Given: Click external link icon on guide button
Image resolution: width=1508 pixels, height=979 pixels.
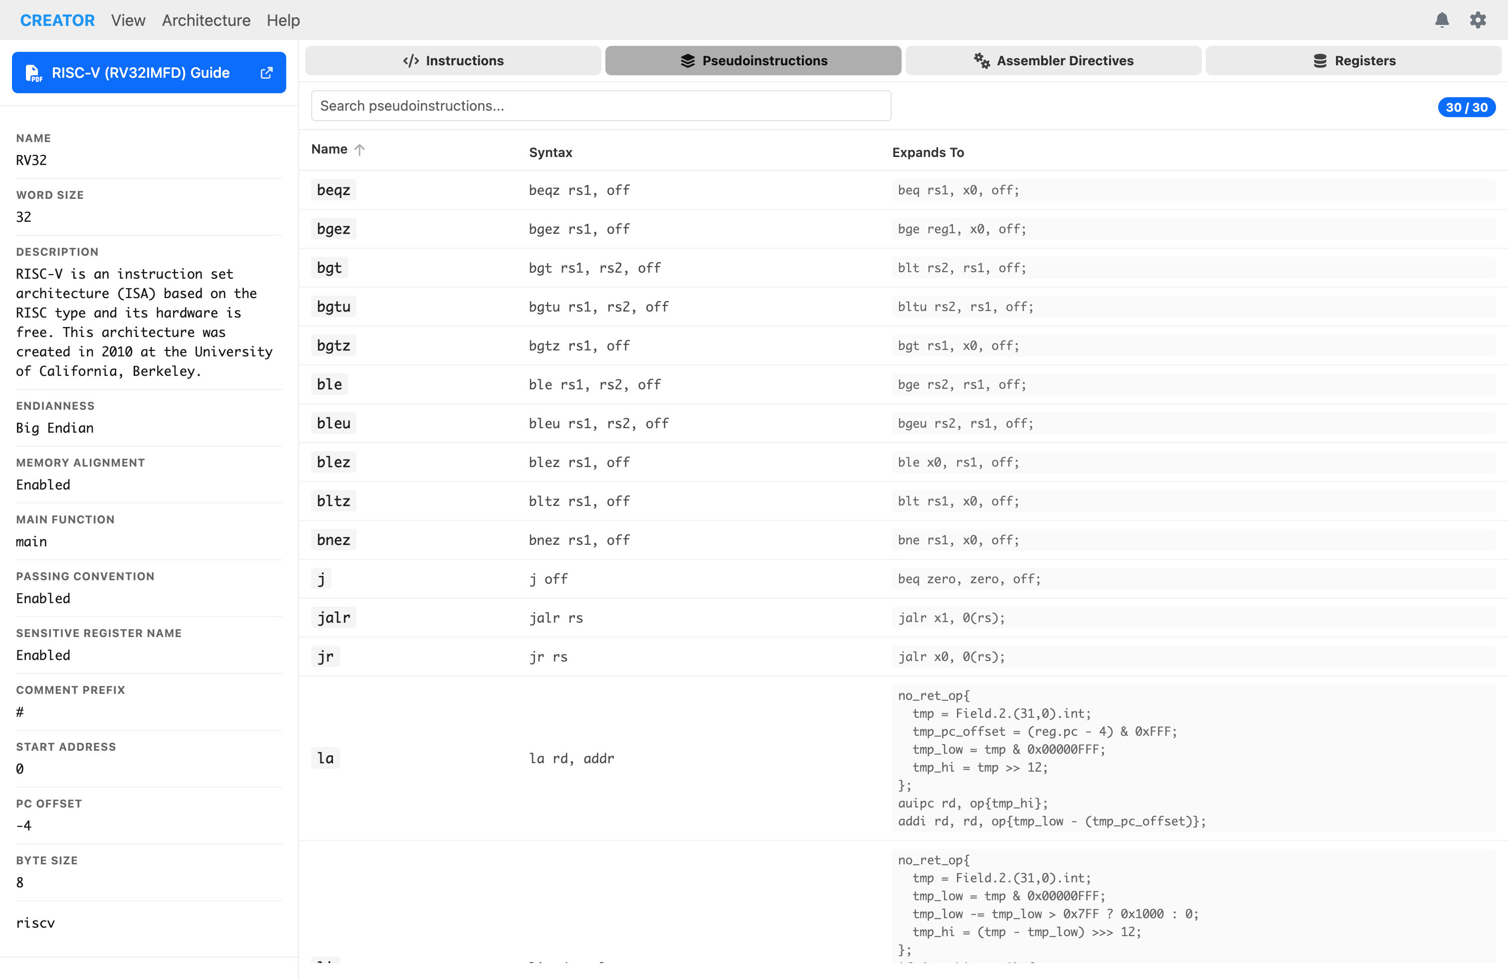Looking at the screenshot, I should tap(267, 73).
